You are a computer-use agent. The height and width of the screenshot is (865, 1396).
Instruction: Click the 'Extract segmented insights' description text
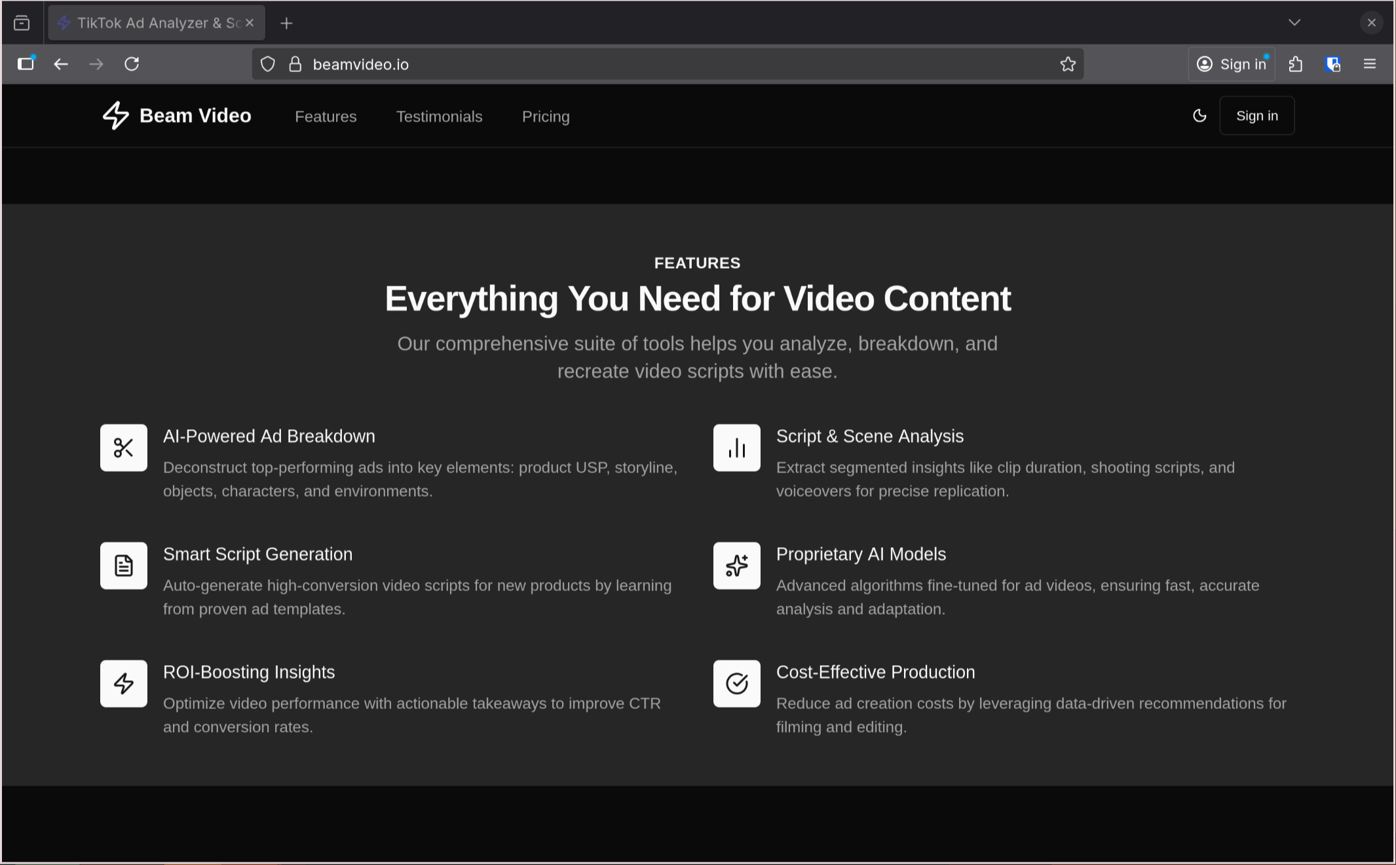(x=1006, y=479)
